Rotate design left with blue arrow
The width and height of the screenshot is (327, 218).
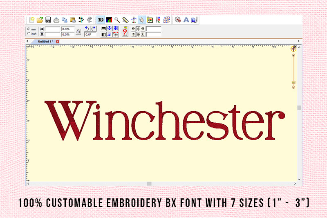87,28
